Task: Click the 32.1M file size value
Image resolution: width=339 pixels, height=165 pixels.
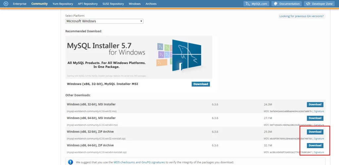Action: click(x=268, y=145)
